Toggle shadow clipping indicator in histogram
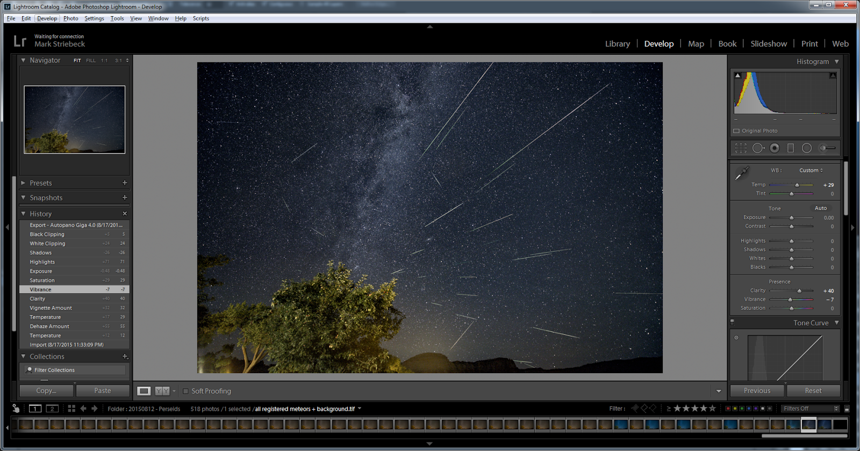Screen dimensions: 860x451 point(737,76)
